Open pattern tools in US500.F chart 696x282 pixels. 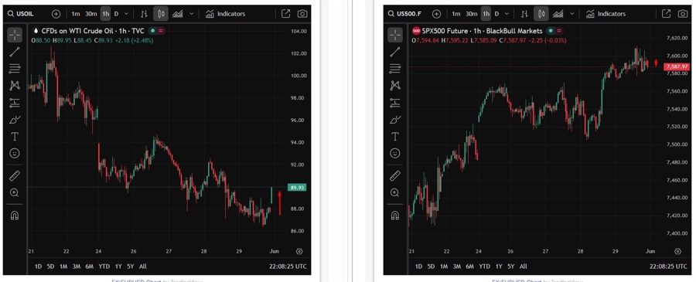(x=395, y=86)
